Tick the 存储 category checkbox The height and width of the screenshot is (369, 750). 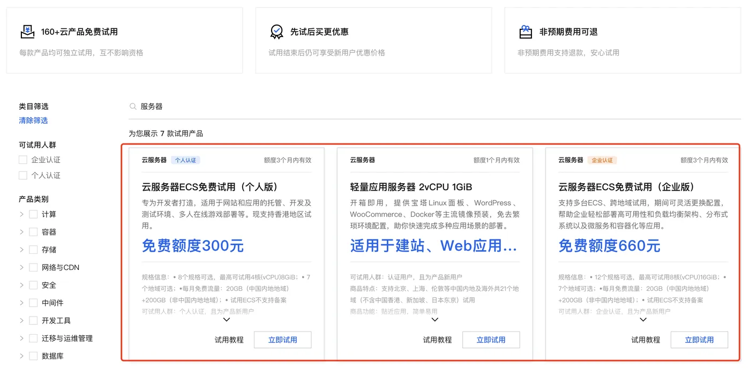pyautogui.click(x=33, y=250)
